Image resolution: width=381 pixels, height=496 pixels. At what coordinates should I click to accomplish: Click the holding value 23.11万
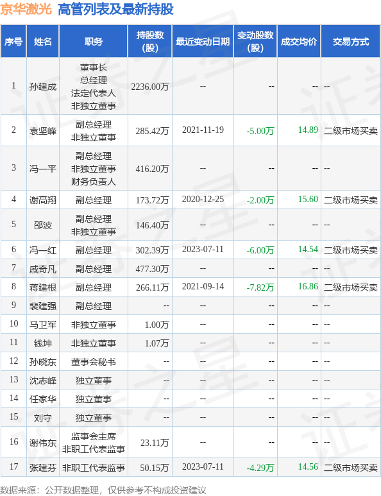point(155,443)
